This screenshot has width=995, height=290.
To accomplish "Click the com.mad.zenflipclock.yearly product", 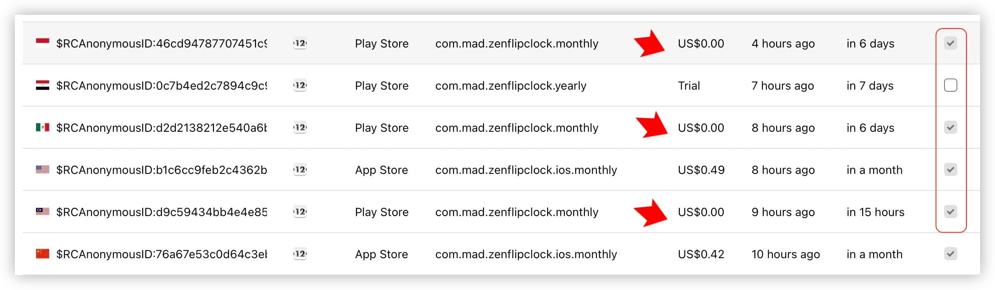I will pyautogui.click(x=510, y=86).
